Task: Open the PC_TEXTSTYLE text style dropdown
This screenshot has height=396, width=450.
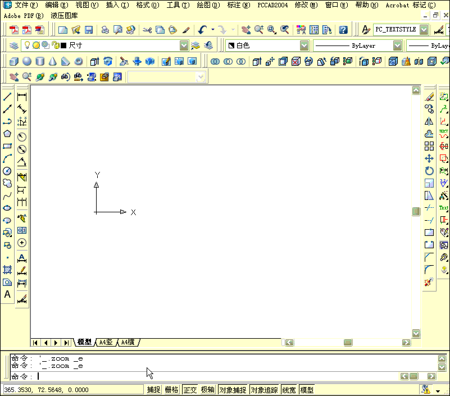Action: [423, 29]
